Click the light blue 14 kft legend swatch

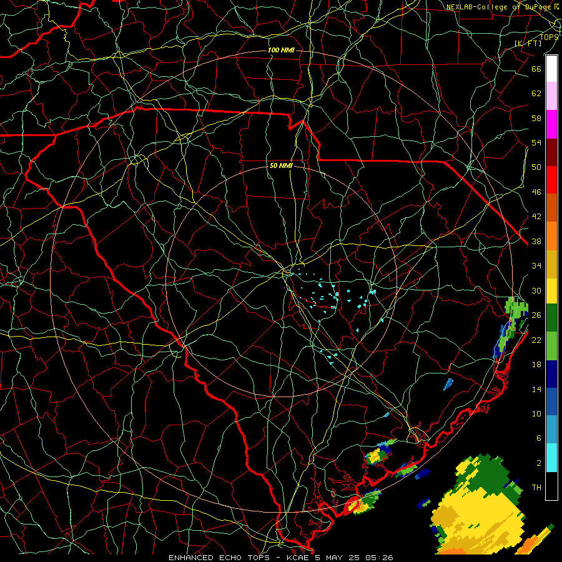pos(551,430)
